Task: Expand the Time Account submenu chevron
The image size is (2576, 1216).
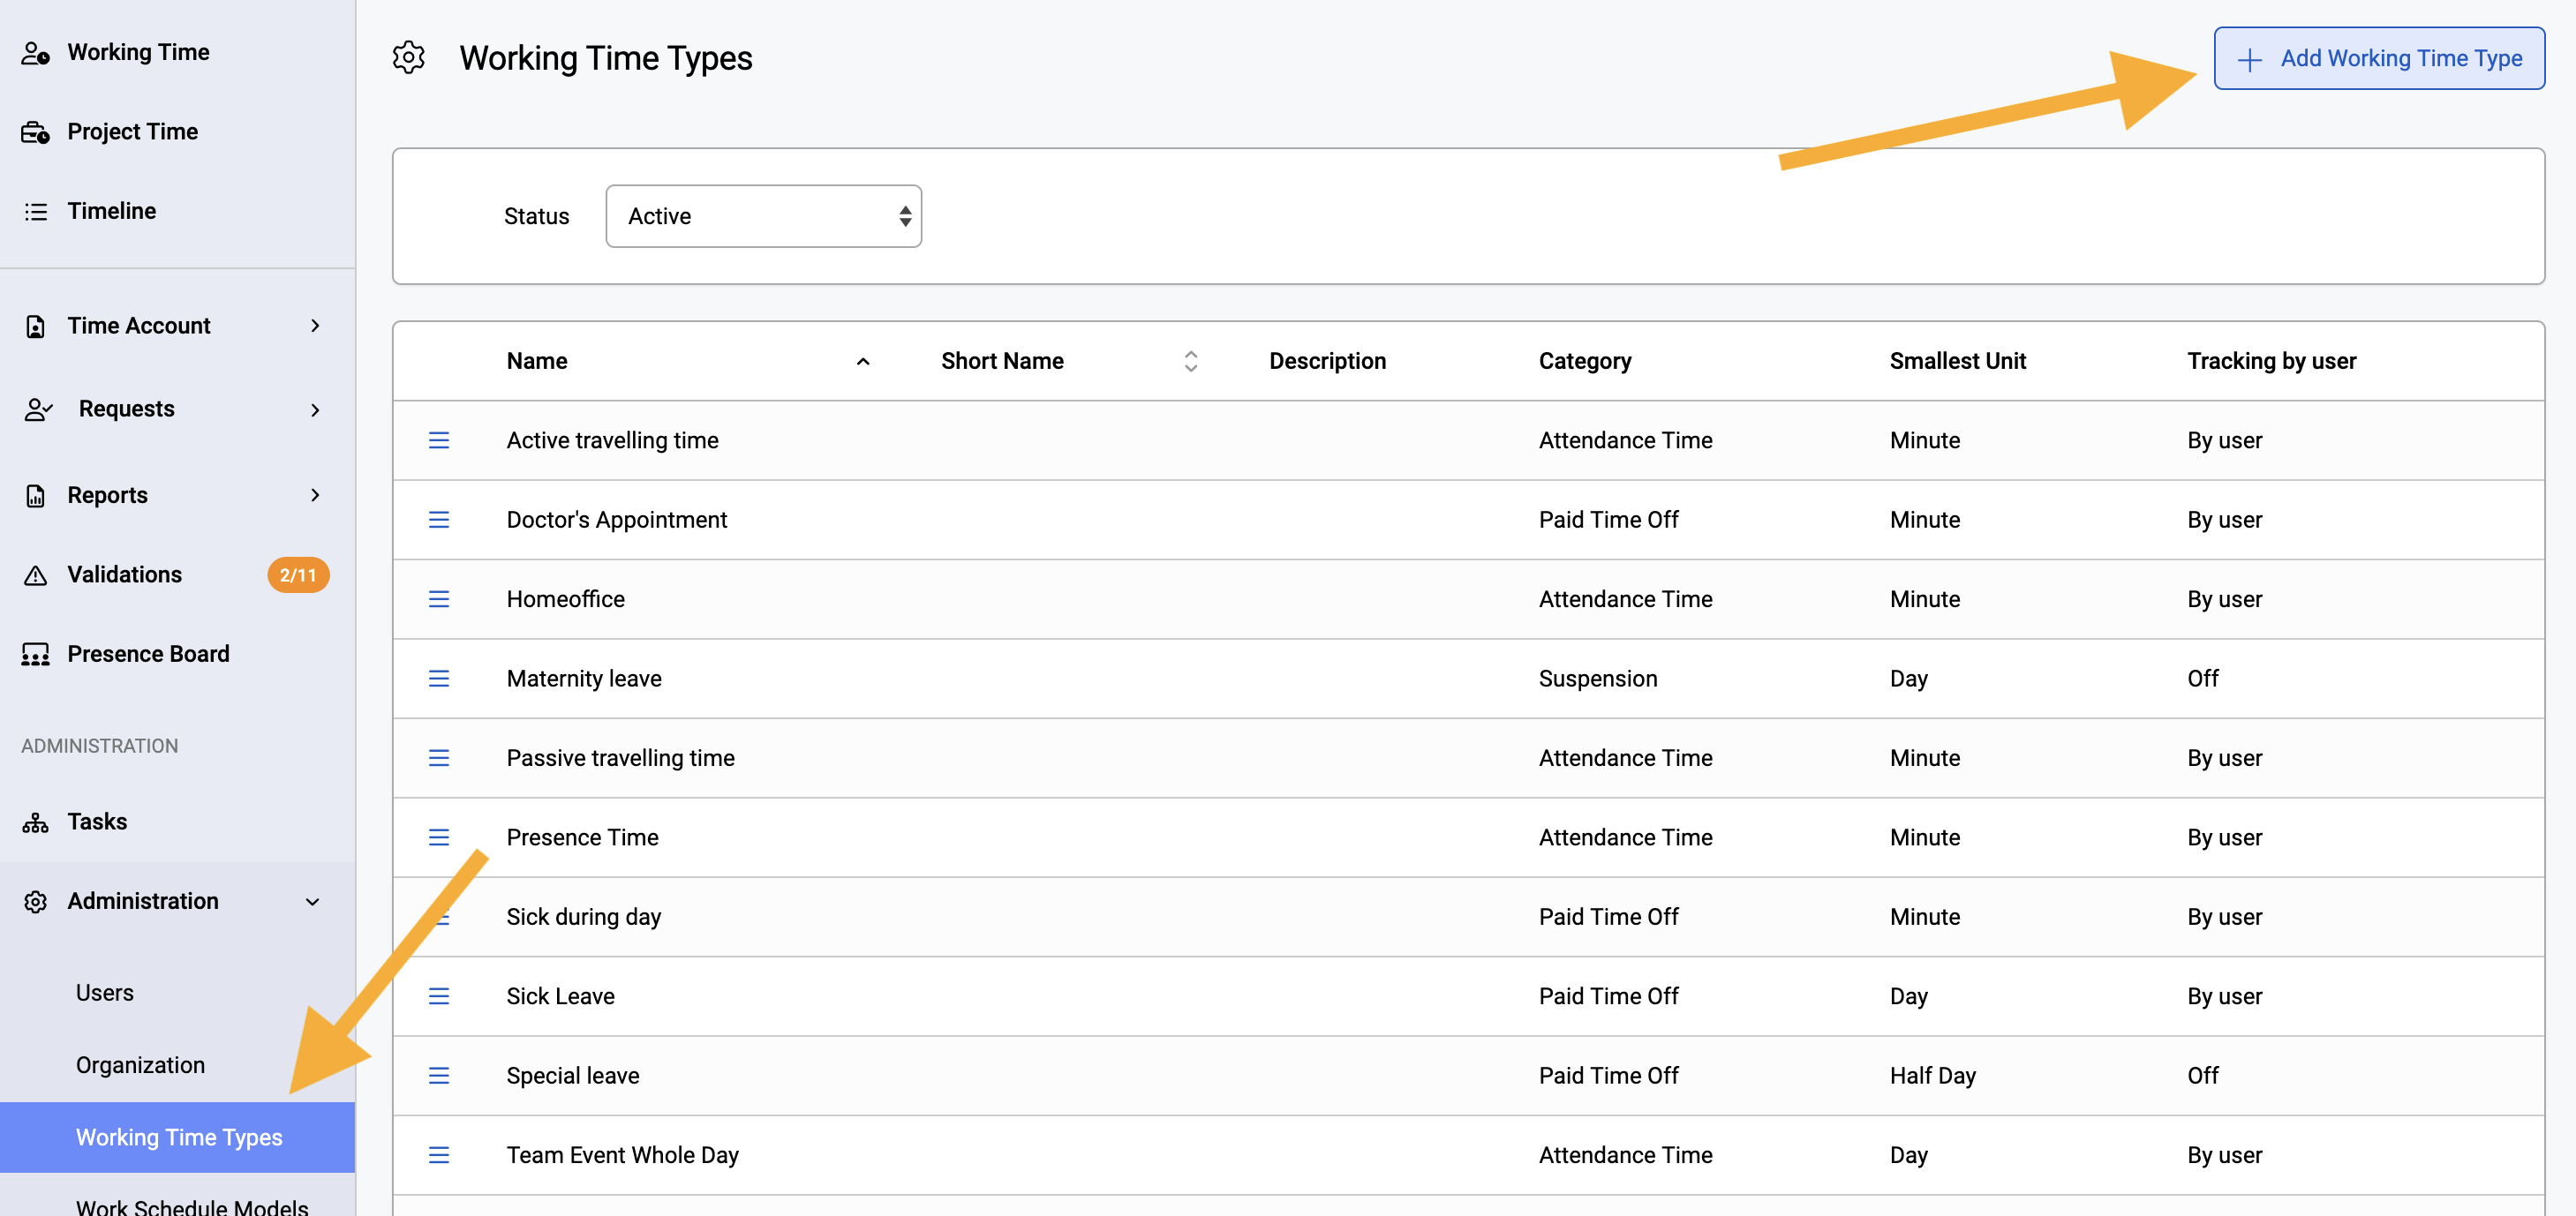Action: click(x=315, y=326)
